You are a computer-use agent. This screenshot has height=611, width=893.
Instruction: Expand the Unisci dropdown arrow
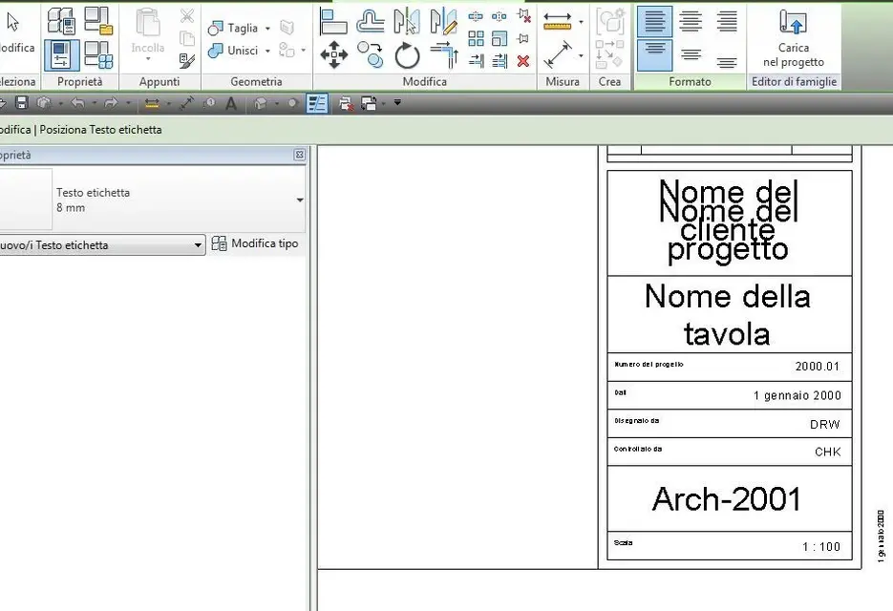(267, 52)
